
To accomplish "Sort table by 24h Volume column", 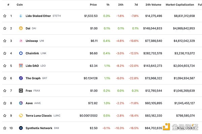I will [153, 5].
